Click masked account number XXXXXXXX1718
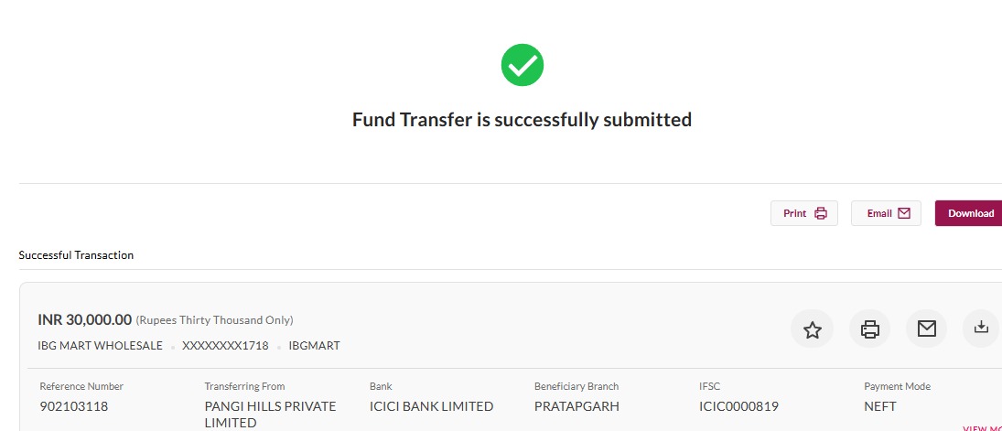Image resolution: width=1002 pixels, height=431 pixels. pos(225,346)
